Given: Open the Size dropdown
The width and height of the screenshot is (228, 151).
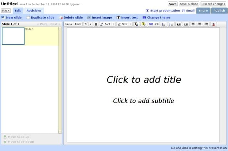Looking at the screenshot, I should pos(124,24).
